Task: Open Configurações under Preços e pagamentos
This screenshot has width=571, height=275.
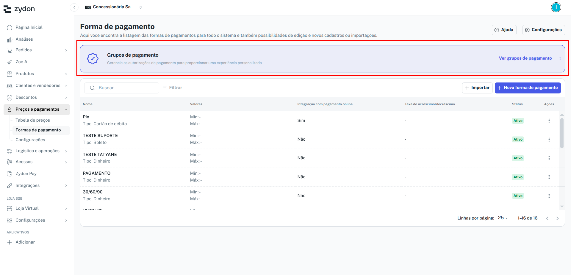Action: click(30, 140)
